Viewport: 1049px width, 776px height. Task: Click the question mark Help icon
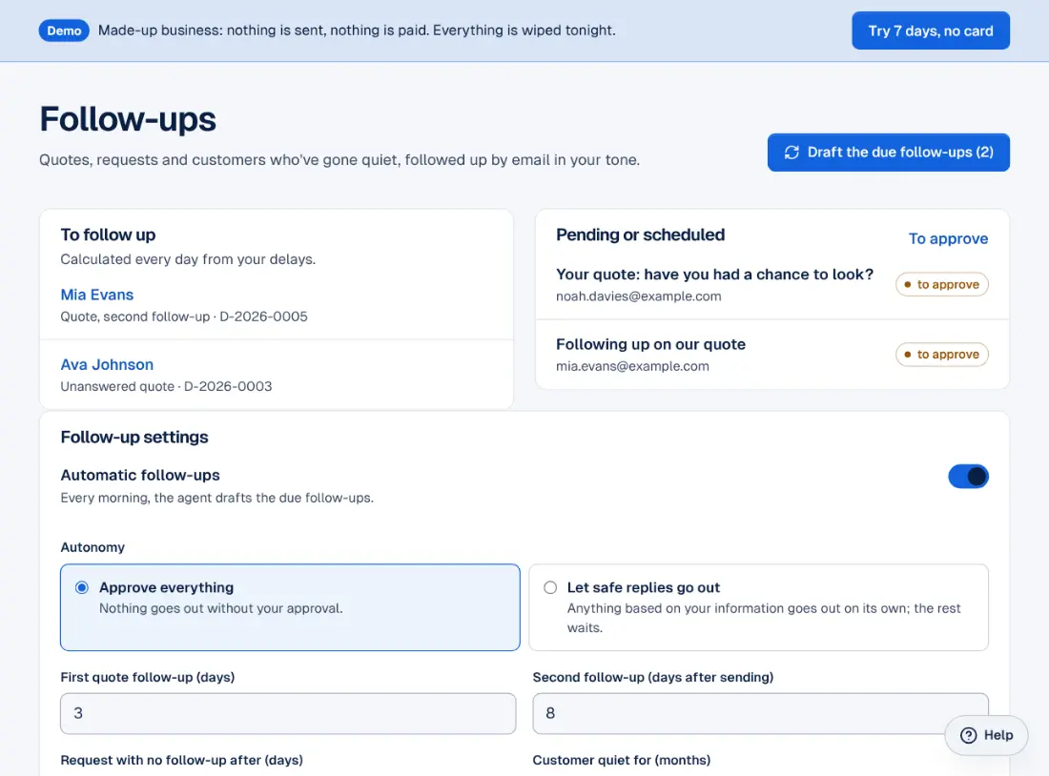(x=968, y=735)
